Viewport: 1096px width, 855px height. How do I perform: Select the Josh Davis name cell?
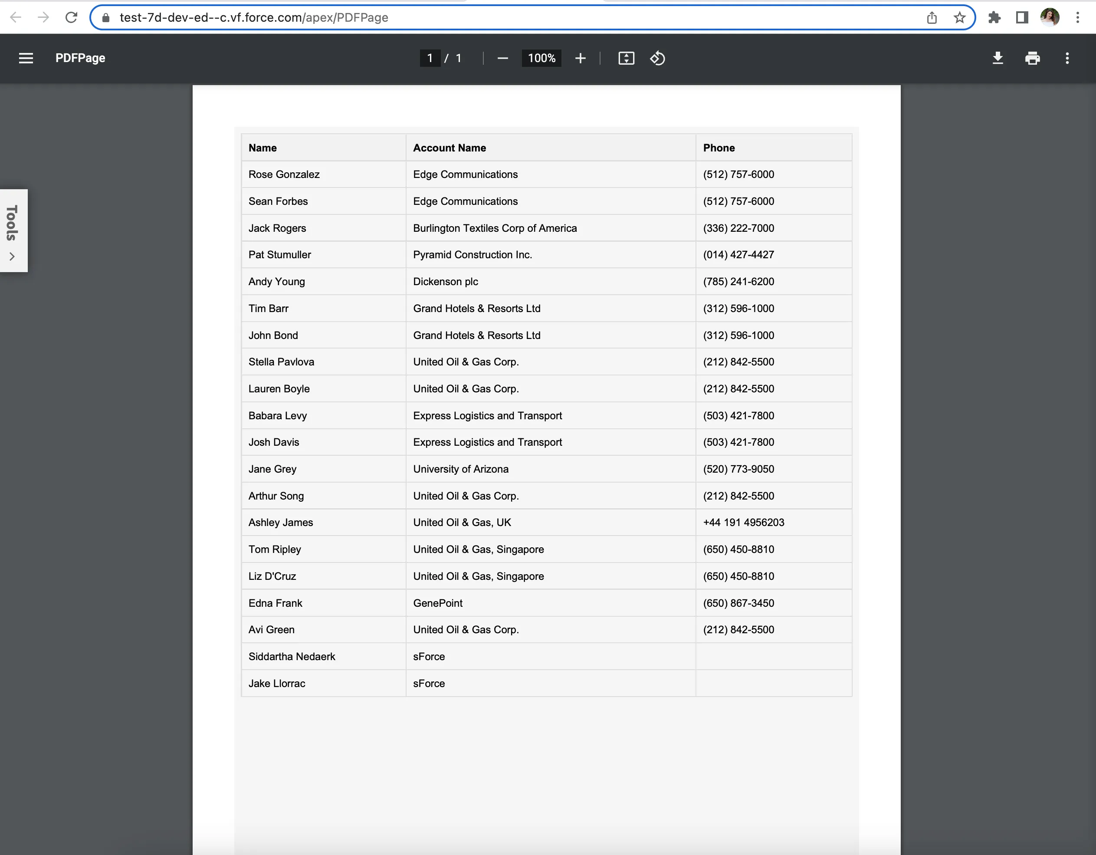[x=324, y=442]
